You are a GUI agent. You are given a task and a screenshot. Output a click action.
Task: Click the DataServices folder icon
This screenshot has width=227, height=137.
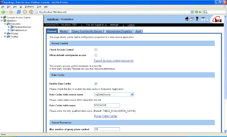(x=12, y=30)
